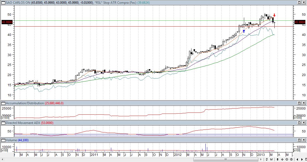Toggle the Accumulation/Distribution panel control box

(3, 103)
